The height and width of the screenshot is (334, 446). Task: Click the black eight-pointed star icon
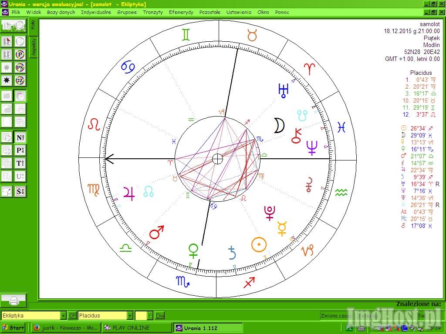coord(7,80)
